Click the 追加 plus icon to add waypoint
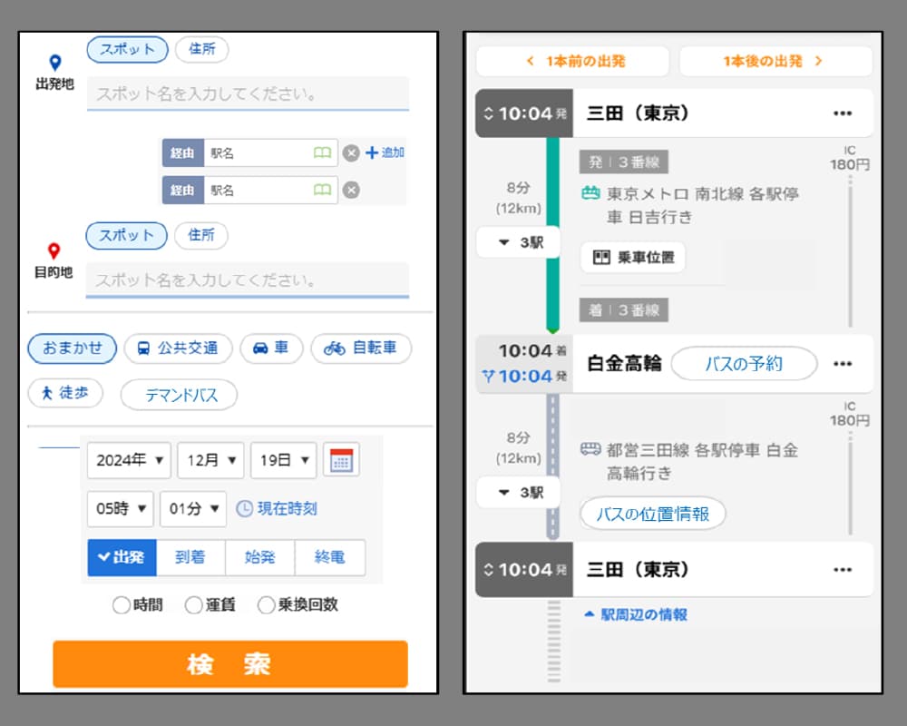Viewport: 907px width, 726px height. pyautogui.click(x=371, y=152)
